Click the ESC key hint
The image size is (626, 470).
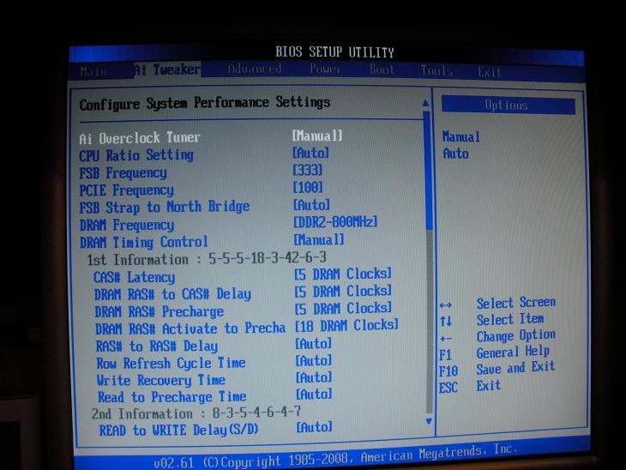click(x=448, y=388)
